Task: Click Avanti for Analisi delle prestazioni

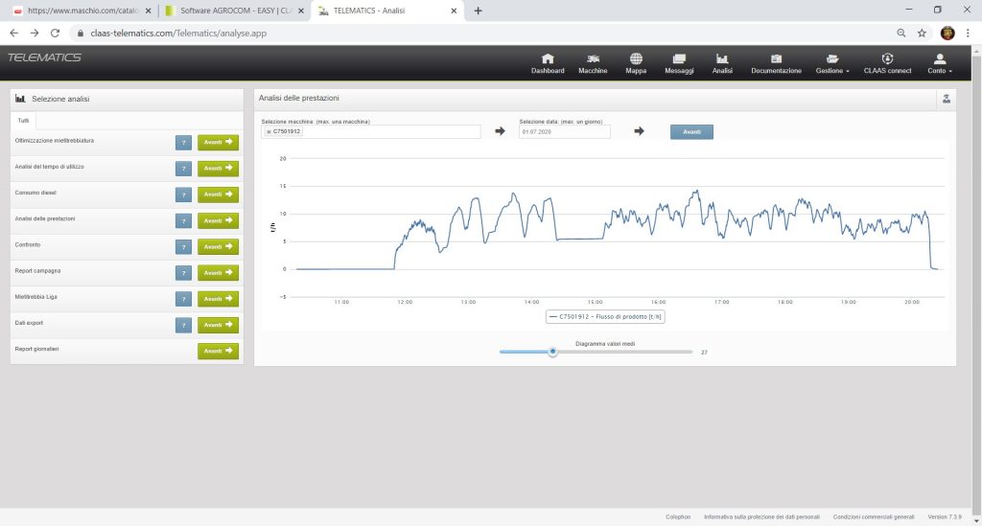Action: click(218, 220)
